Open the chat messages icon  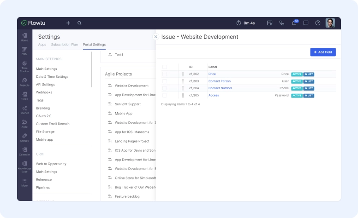point(306,23)
